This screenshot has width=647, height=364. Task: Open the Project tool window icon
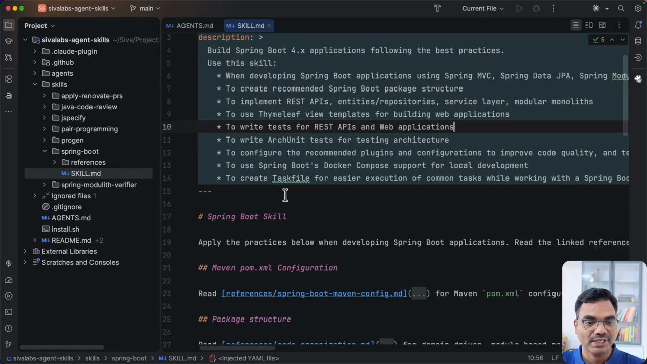click(x=8, y=25)
